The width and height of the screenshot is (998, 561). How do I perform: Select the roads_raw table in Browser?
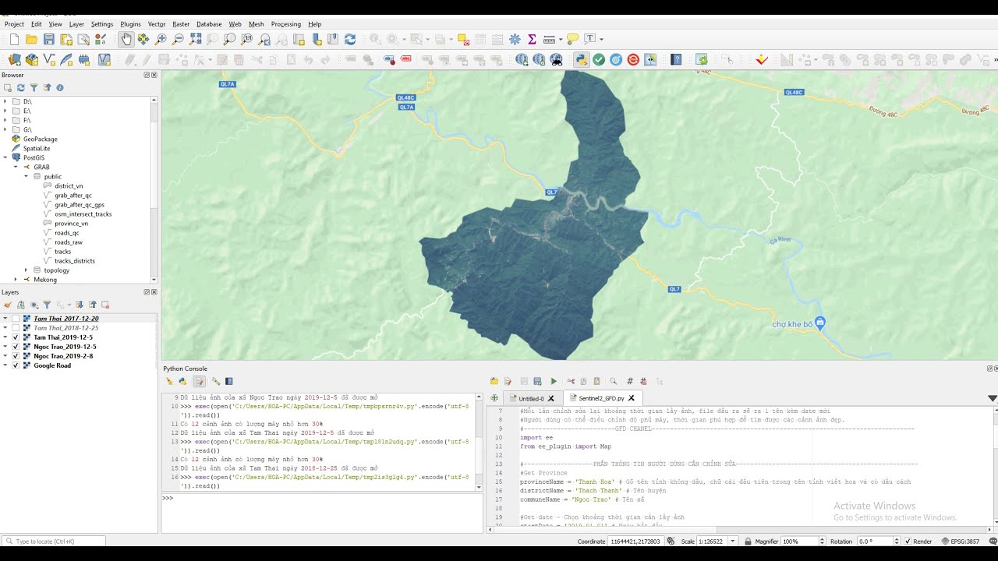tap(69, 242)
